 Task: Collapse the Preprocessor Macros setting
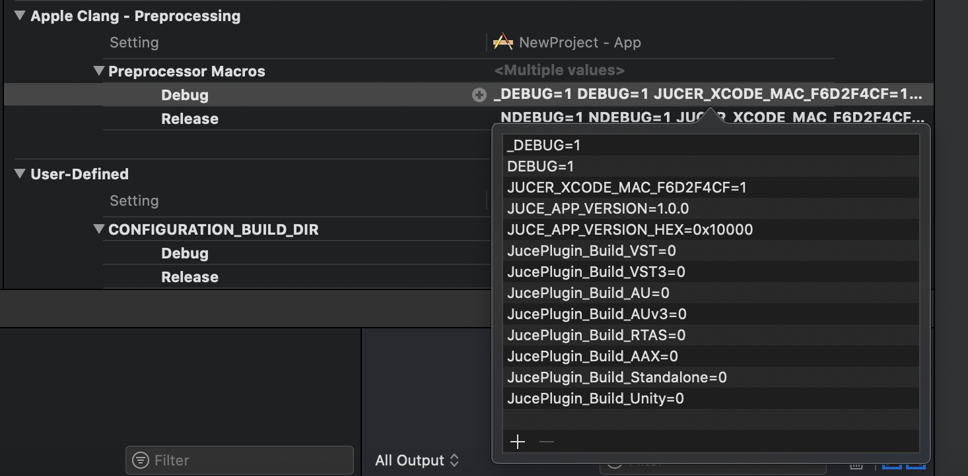click(99, 71)
